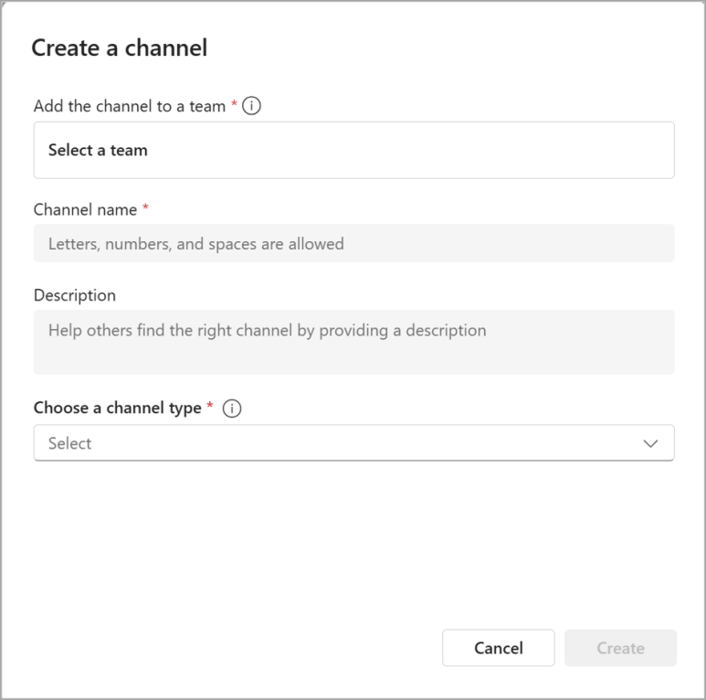Click the Select placeholder text in the dropdown

pyautogui.click(x=70, y=443)
